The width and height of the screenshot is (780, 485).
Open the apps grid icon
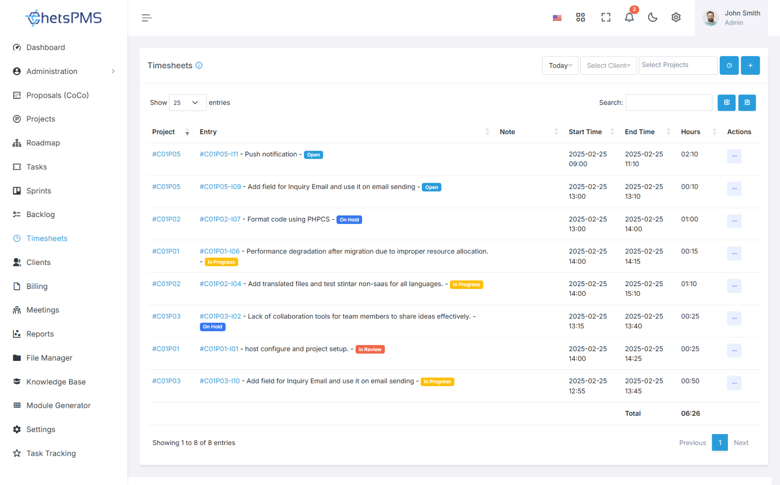[x=580, y=17]
